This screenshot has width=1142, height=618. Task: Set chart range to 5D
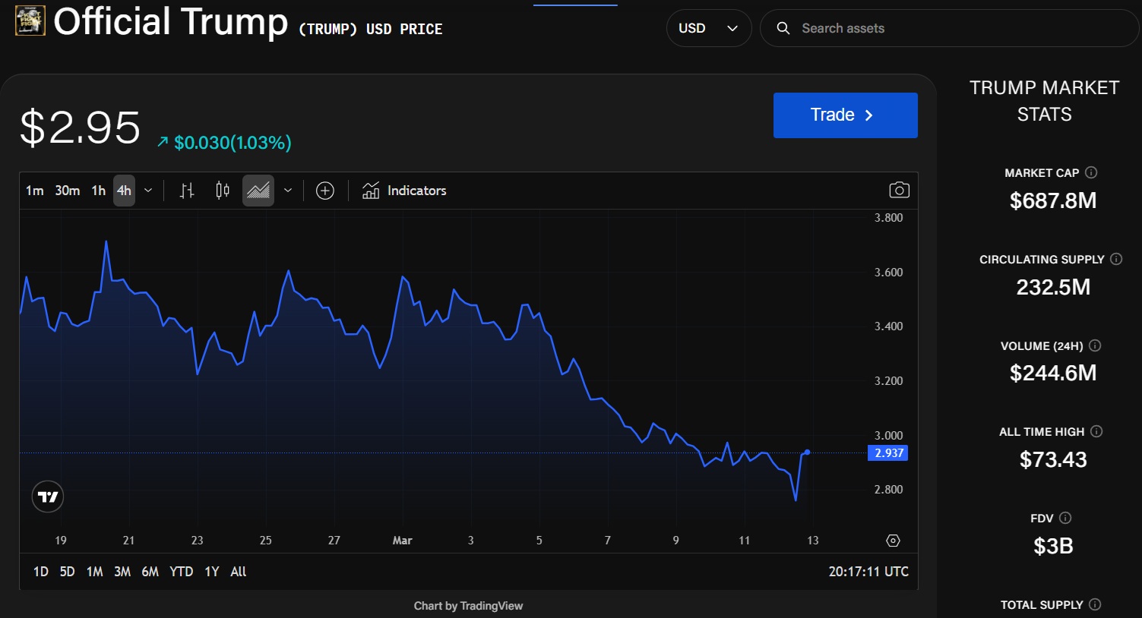coord(68,572)
